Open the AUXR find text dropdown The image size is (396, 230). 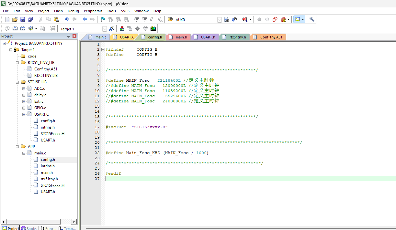pyautogui.click(x=219, y=20)
